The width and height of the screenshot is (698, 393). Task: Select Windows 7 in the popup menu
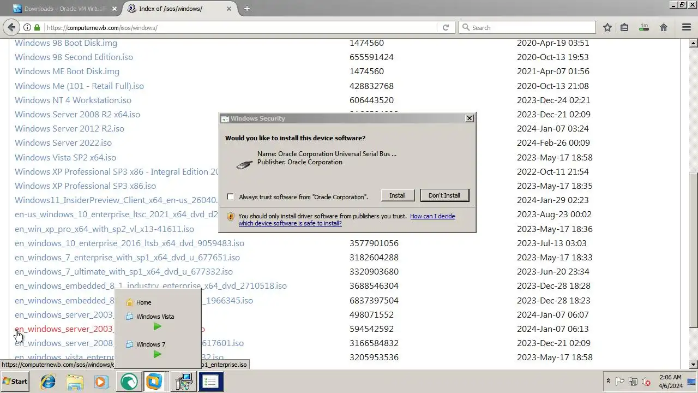151,344
